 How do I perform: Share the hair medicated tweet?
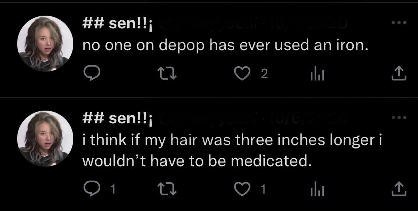[399, 188]
